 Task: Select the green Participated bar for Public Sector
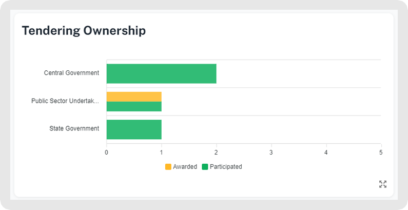[134, 106]
